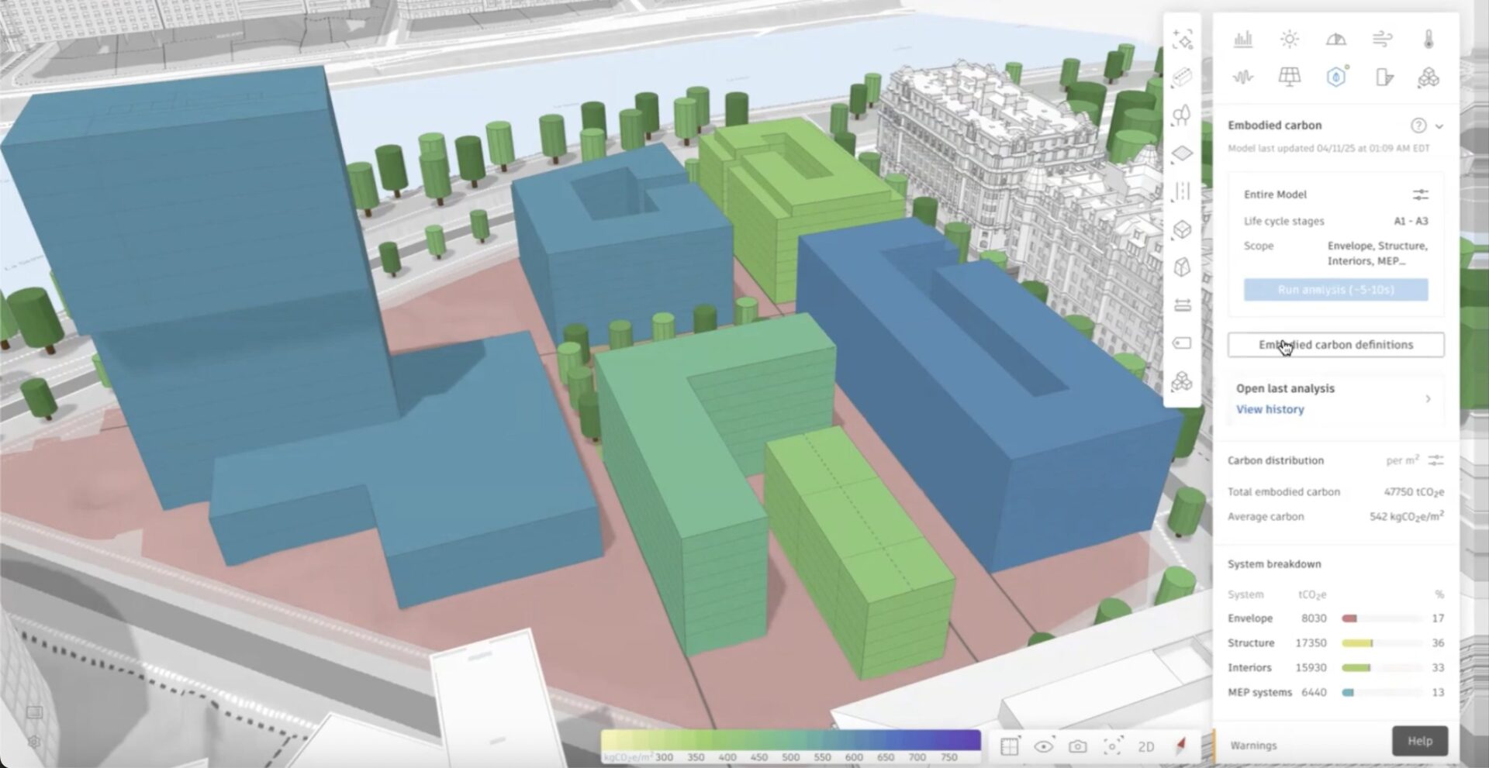
Task: Select the embodied carbon hexagon icon
Action: pyautogui.click(x=1335, y=77)
